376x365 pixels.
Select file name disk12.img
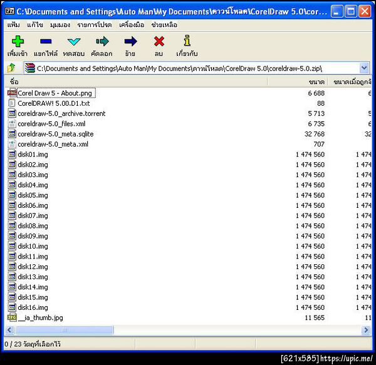(x=33, y=267)
